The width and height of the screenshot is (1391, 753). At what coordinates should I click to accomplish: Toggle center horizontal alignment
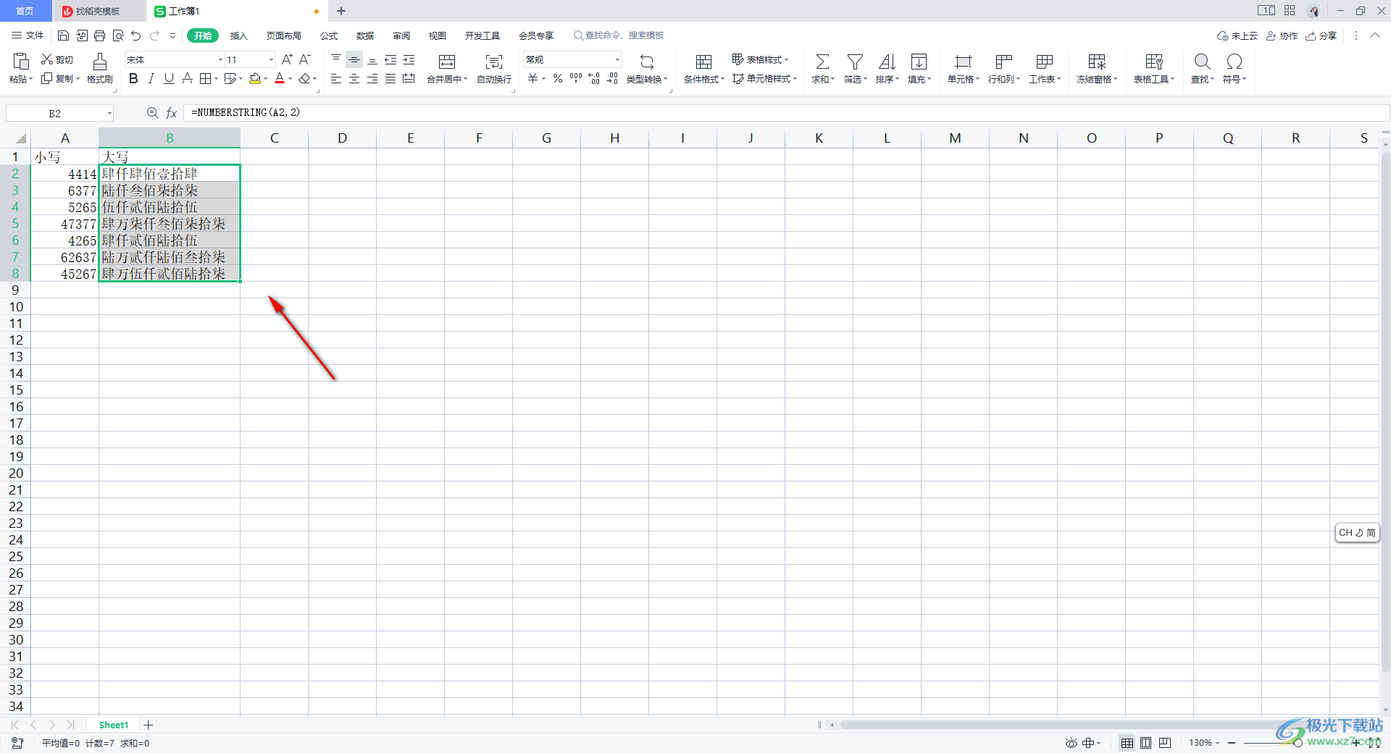point(354,78)
